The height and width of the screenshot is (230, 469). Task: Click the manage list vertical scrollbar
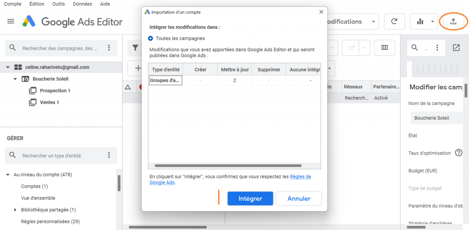(x=119, y=183)
